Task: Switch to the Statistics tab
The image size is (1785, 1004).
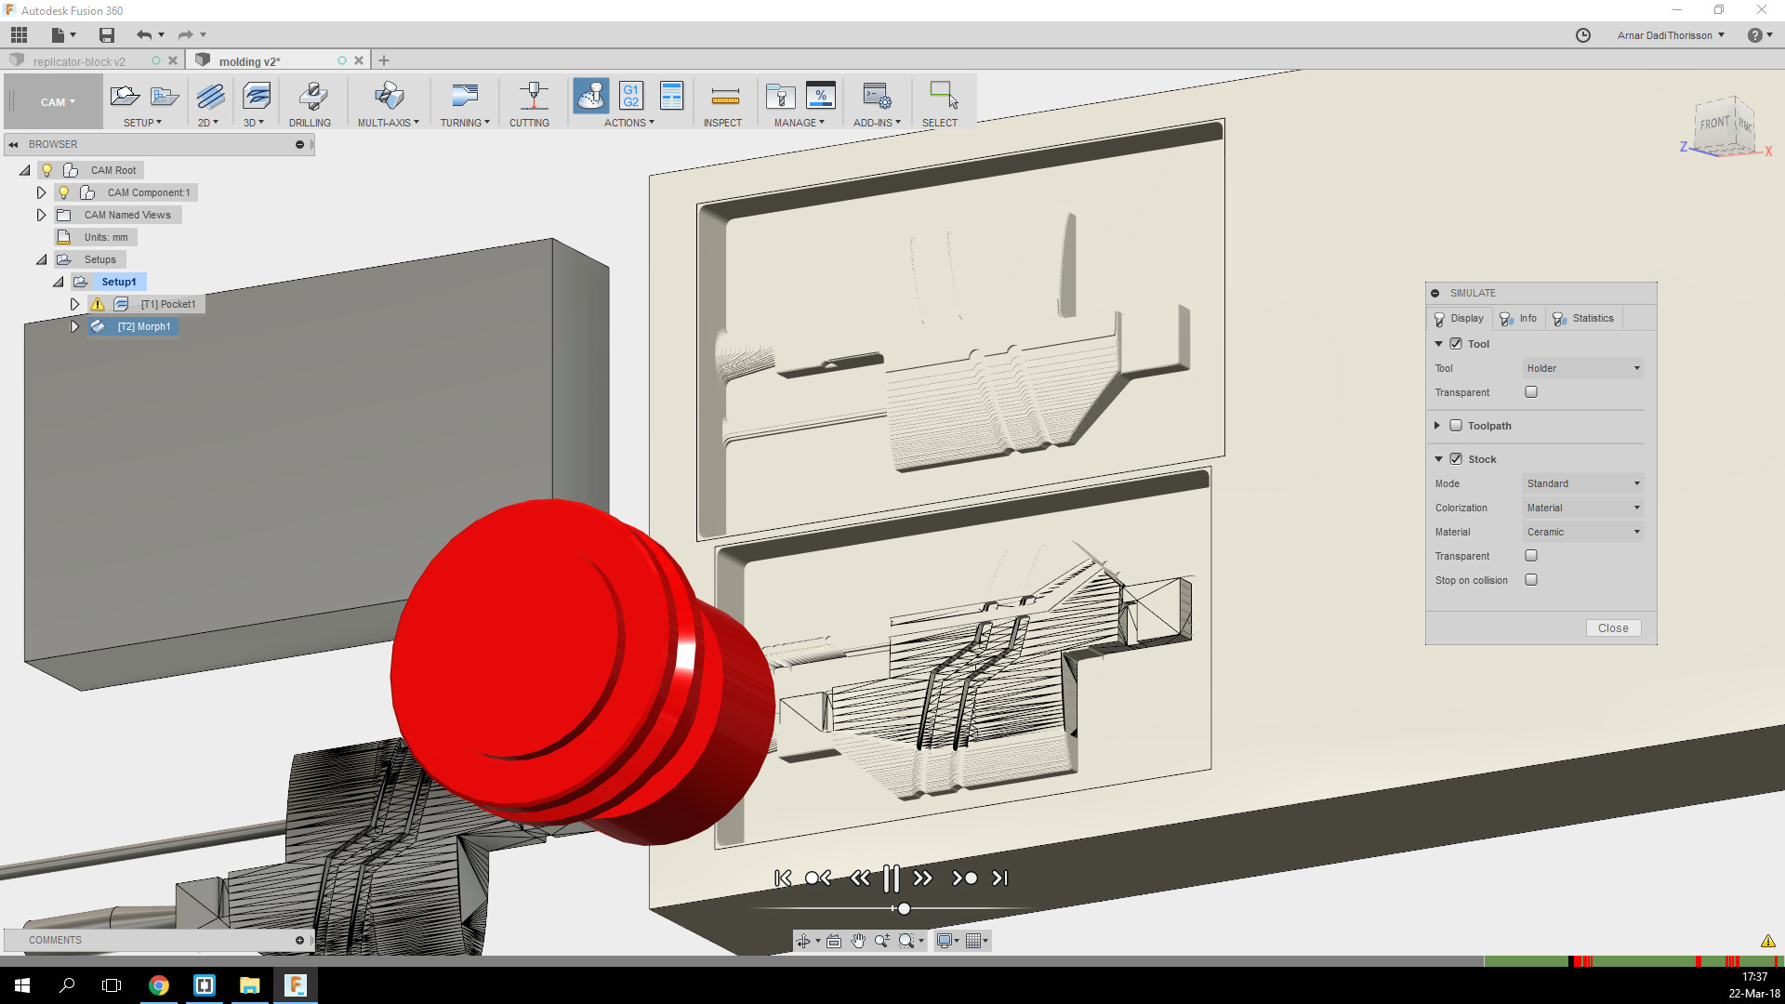Action: tap(1584, 318)
